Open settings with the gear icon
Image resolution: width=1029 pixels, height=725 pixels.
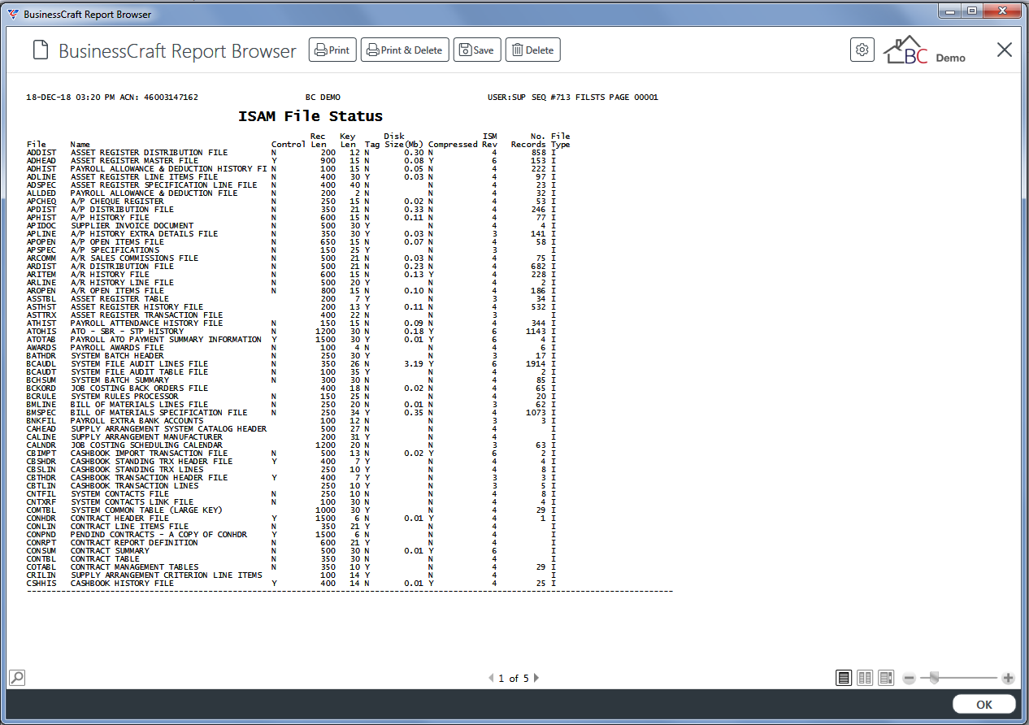click(x=862, y=50)
